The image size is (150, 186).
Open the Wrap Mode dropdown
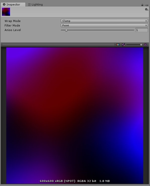104,21
